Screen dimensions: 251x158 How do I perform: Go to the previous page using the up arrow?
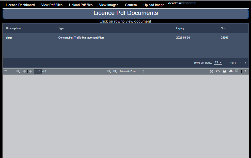tap(24, 71)
